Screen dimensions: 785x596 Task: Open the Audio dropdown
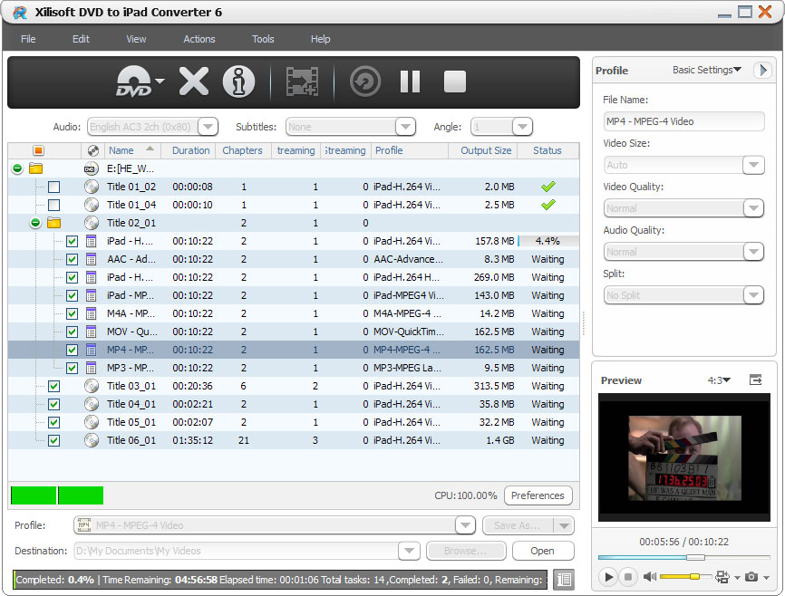[208, 127]
